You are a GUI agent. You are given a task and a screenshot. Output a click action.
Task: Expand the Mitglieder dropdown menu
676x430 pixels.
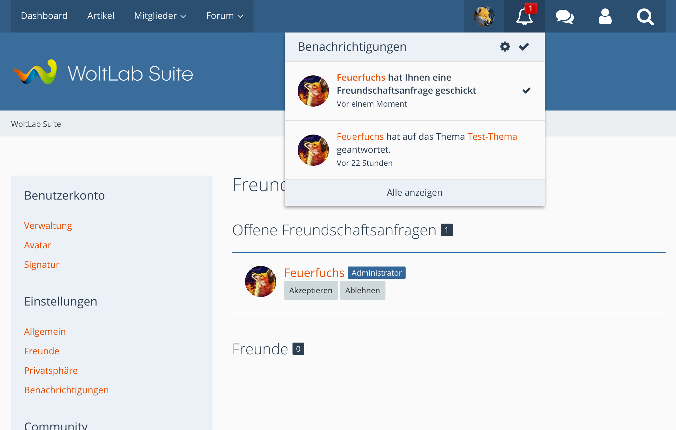click(x=160, y=16)
